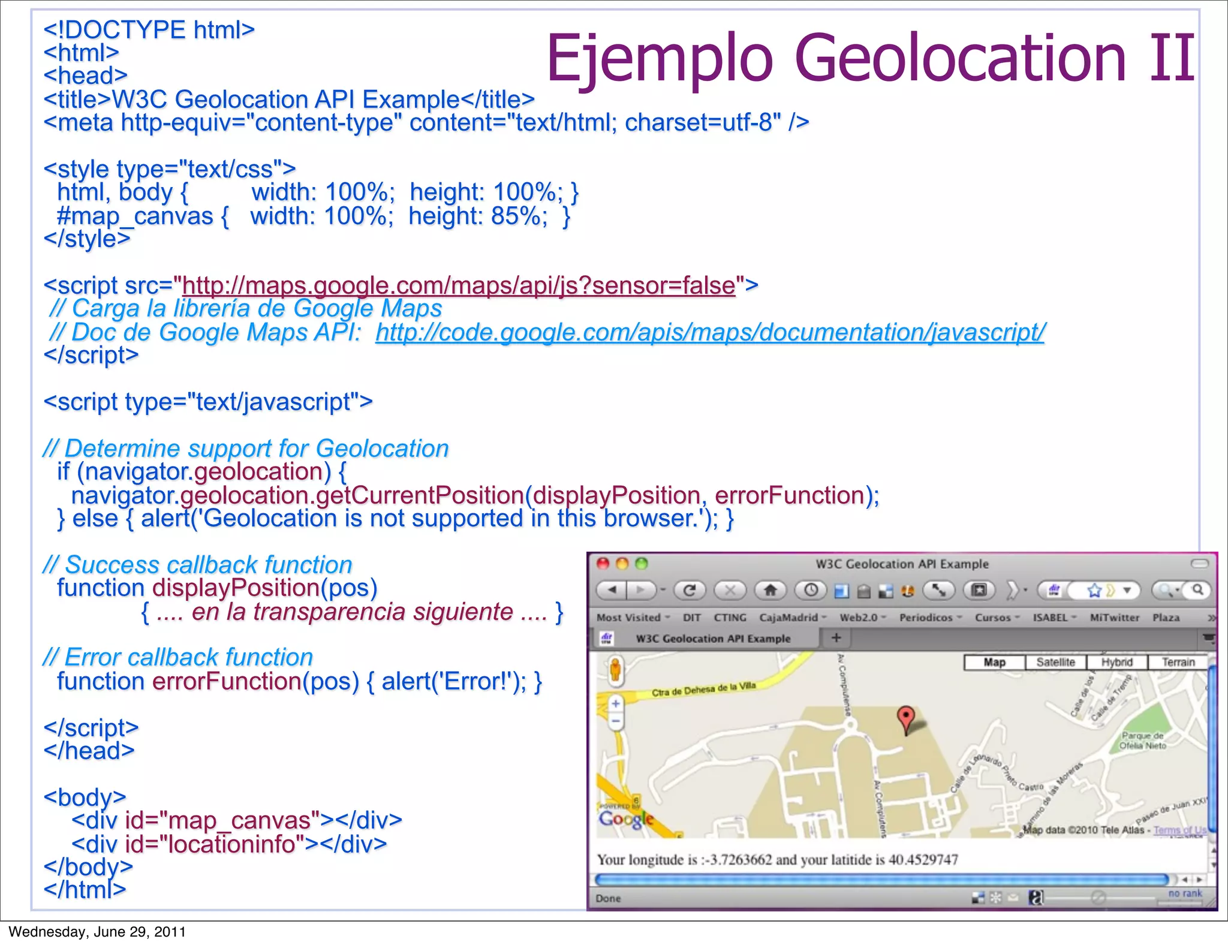Expand the ISABEL bookmarks folder
The width and height of the screenshot is (1228, 945).
click(1055, 618)
